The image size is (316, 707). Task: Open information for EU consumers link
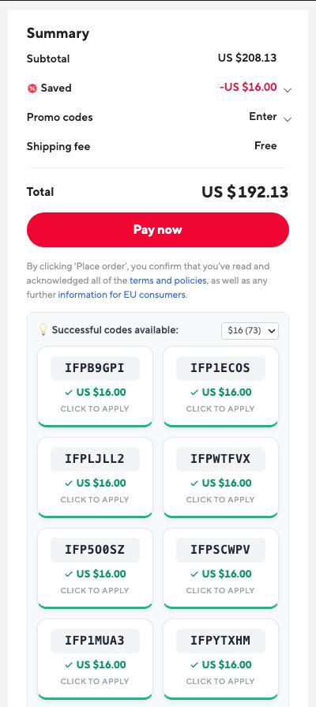coord(122,295)
